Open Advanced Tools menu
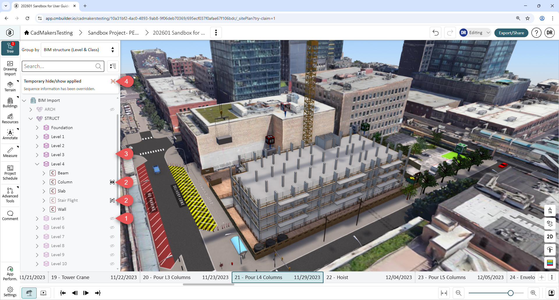Image resolution: width=559 pixels, height=300 pixels. click(x=10, y=195)
